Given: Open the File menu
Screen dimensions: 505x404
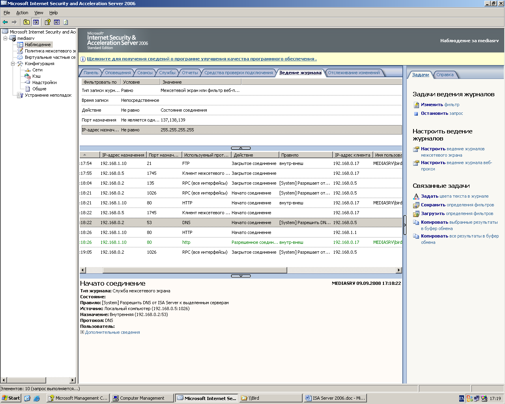Looking at the screenshot, I should pyautogui.click(x=7, y=13).
